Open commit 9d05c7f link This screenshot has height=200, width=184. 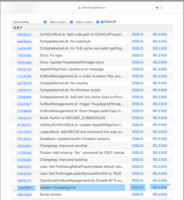[x=24, y=181]
